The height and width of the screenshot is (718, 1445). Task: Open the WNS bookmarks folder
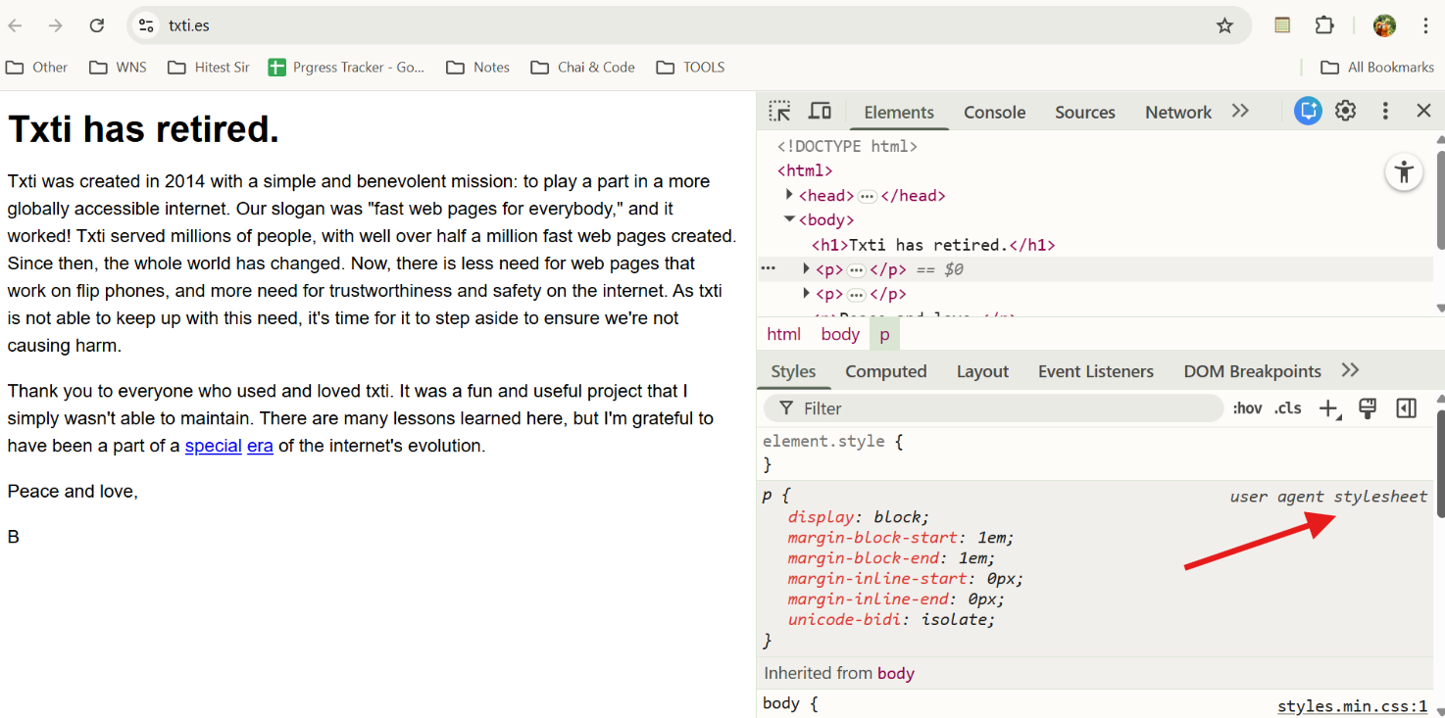[118, 68]
